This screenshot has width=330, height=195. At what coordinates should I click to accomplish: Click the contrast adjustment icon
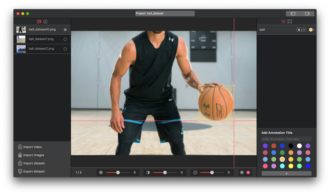pyautogui.click(x=148, y=172)
